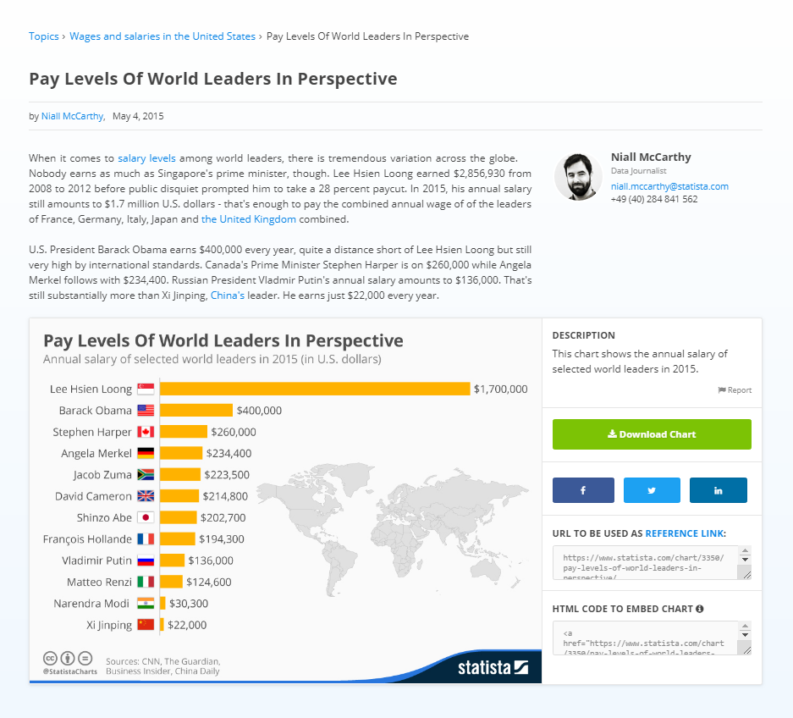Click Indian flag beside Narendra Modi
Viewport: 793px width, 718px height.
coord(146,603)
